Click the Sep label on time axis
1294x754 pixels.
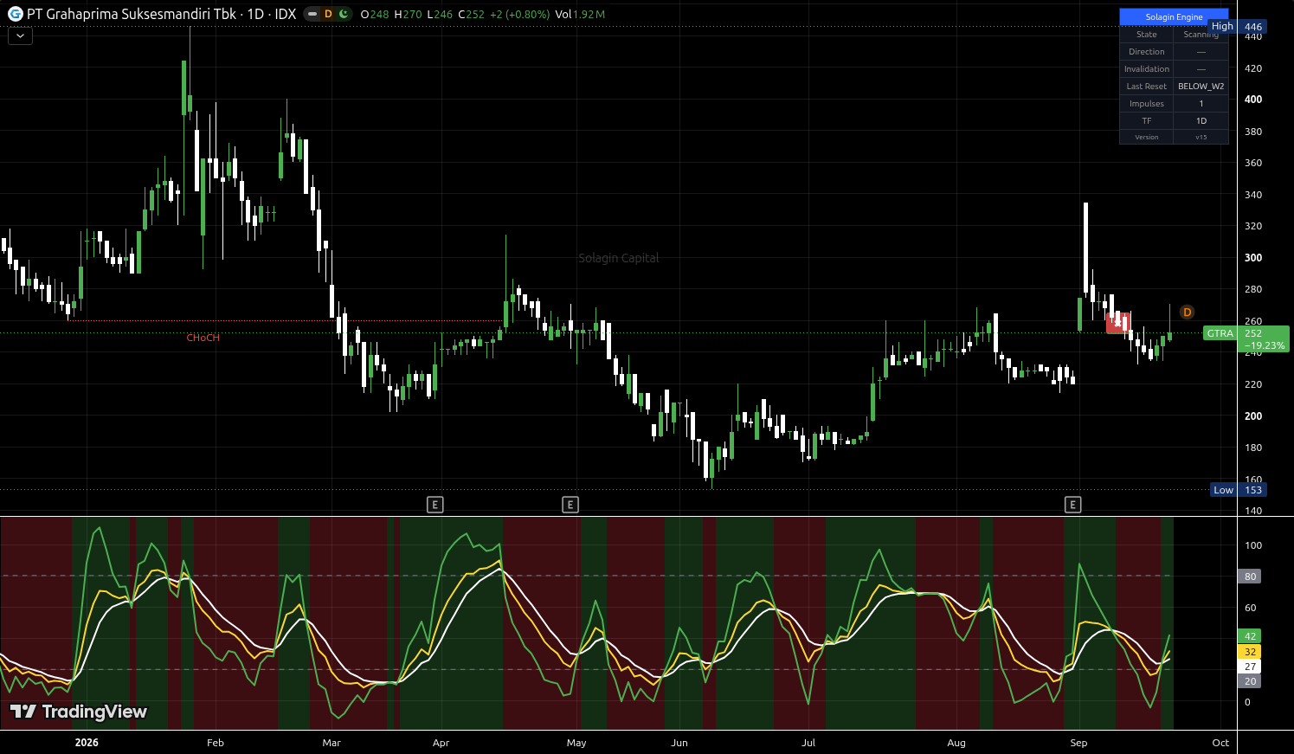1078,743
